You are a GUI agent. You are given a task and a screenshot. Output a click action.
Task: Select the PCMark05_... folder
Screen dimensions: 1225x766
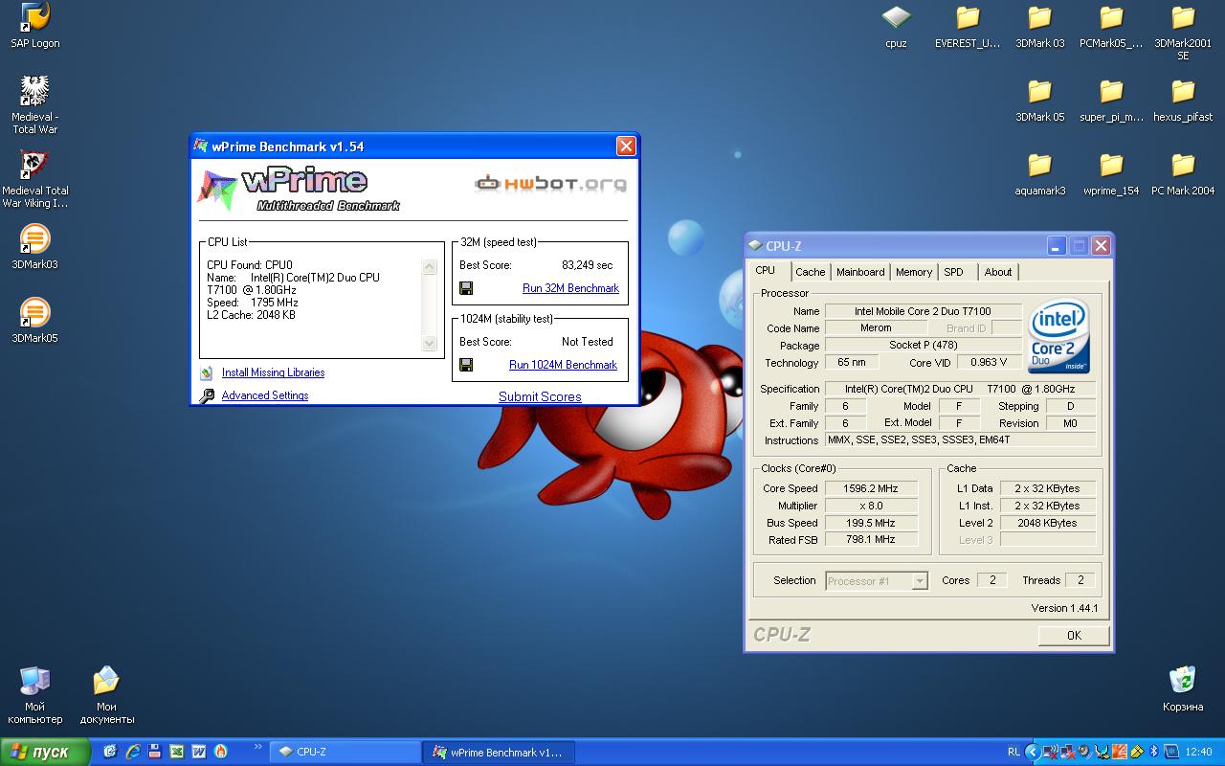(x=1111, y=27)
